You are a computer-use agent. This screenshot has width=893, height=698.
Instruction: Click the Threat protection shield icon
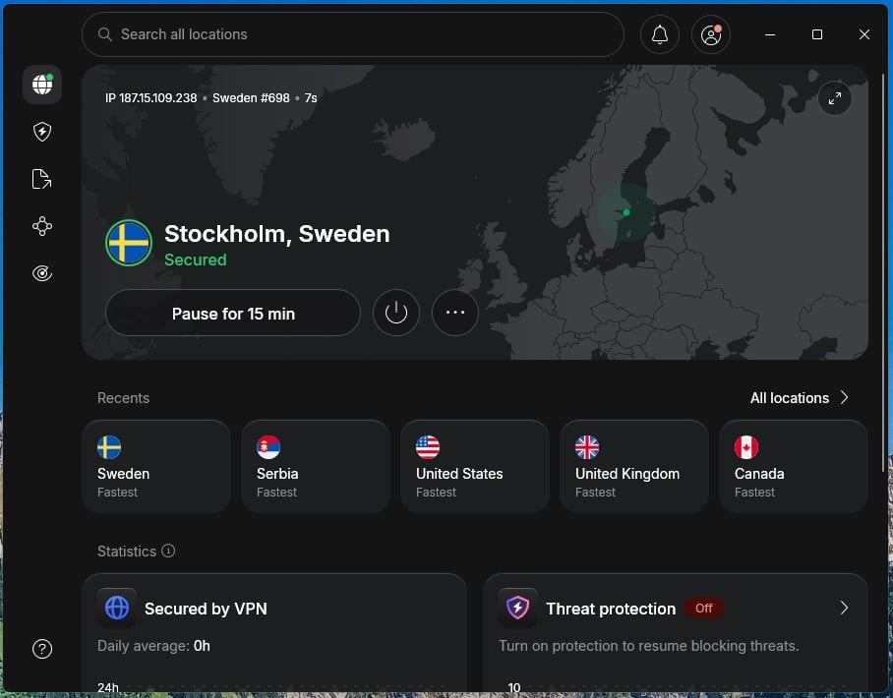point(517,608)
